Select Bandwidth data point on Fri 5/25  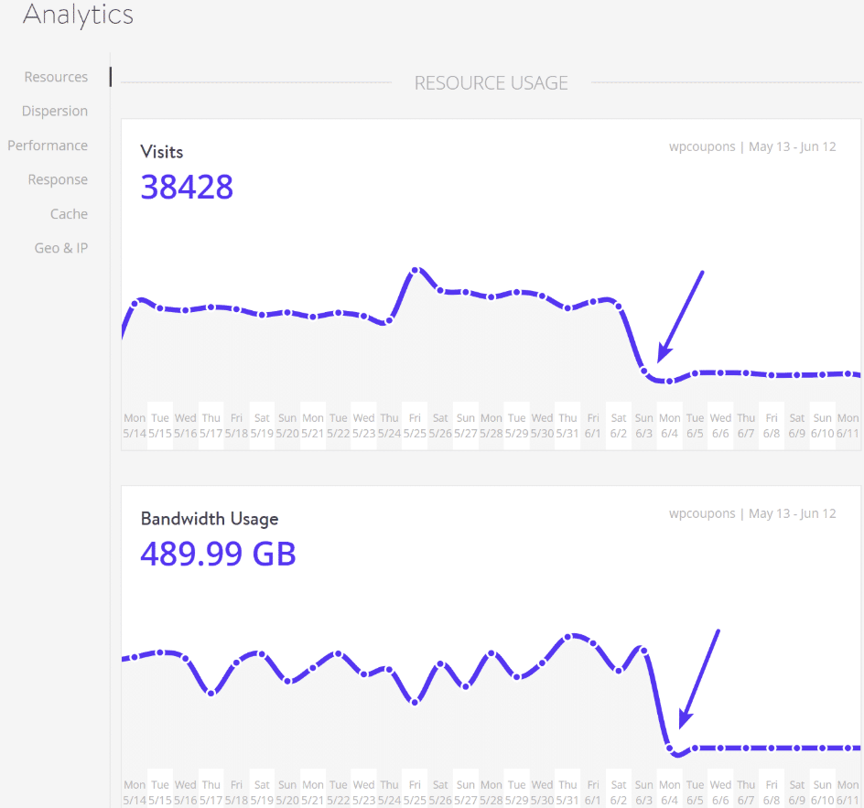(x=416, y=702)
